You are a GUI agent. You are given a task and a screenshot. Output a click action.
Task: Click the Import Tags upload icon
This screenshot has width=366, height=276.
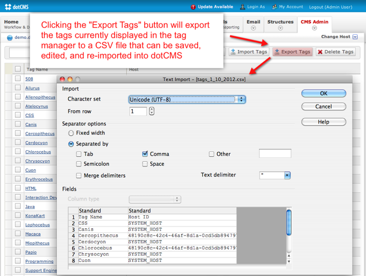pyautogui.click(x=233, y=52)
